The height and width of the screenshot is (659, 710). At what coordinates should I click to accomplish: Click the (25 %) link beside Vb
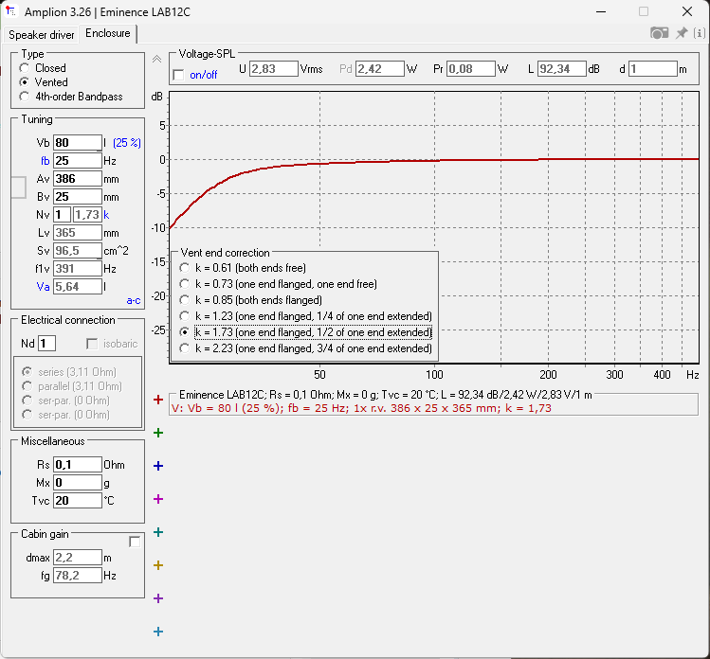click(127, 143)
